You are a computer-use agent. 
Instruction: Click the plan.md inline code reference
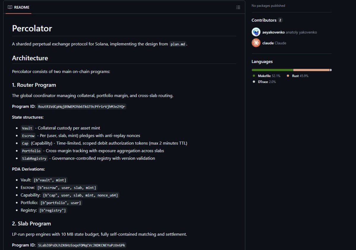pyautogui.click(x=178, y=44)
